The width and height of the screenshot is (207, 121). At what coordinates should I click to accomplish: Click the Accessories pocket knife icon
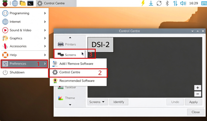coord(5,46)
